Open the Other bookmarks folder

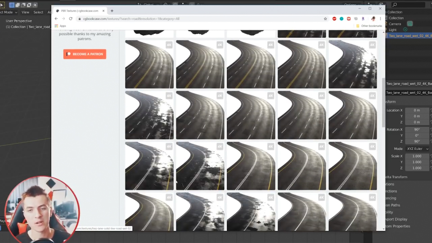click(x=369, y=26)
